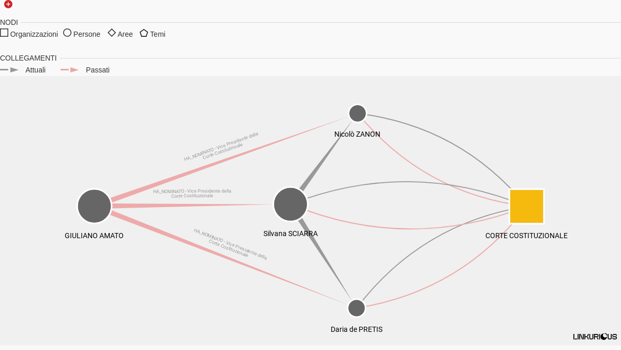Click the Persone circle legend icon
This screenshot has width=621, height=350.
click(67, 33)
